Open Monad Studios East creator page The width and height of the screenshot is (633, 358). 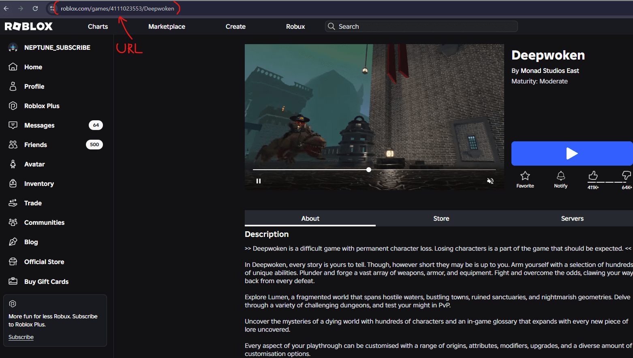[x=550, y=70]
